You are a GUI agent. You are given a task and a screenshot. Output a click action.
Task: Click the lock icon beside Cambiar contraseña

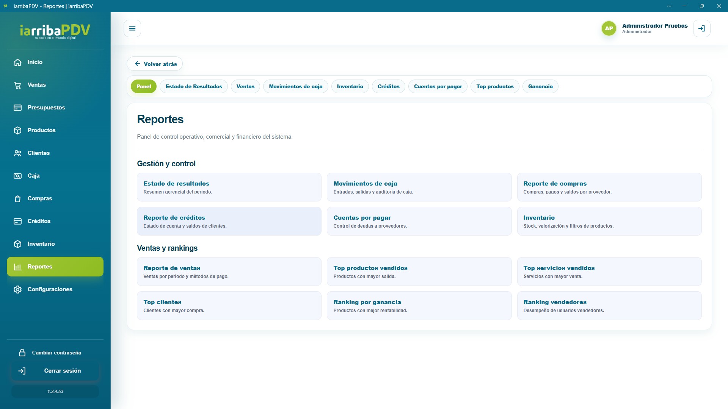click(22, 353)
